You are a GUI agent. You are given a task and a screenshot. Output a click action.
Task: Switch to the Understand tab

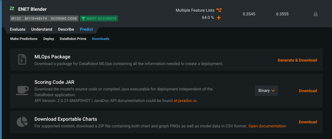tap(42, 29)
